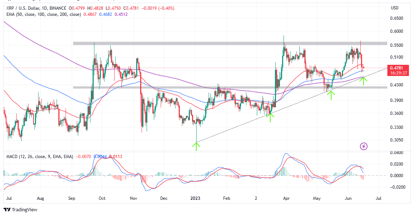The image size is (414, 216).
Task: Click the USD currency label on the price axis
Action: click(x=394, y=8)
